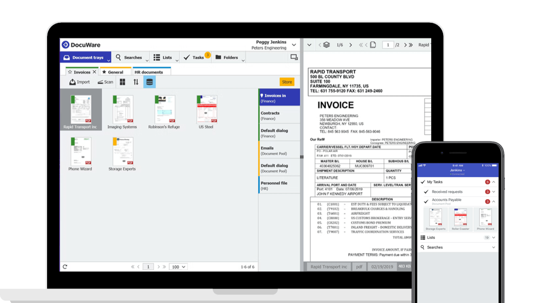The image size is (538, 303).
Task: Open the Document trays dropdown arrow
Action: 108,60
